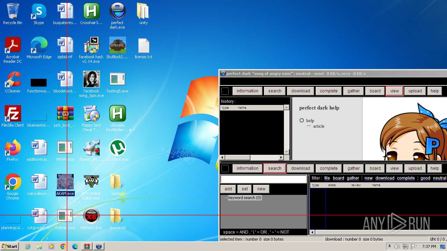This screenshot has width=447, height=251.
Task: Select the Google Chrome desktop icon
Action: point(13,187)
